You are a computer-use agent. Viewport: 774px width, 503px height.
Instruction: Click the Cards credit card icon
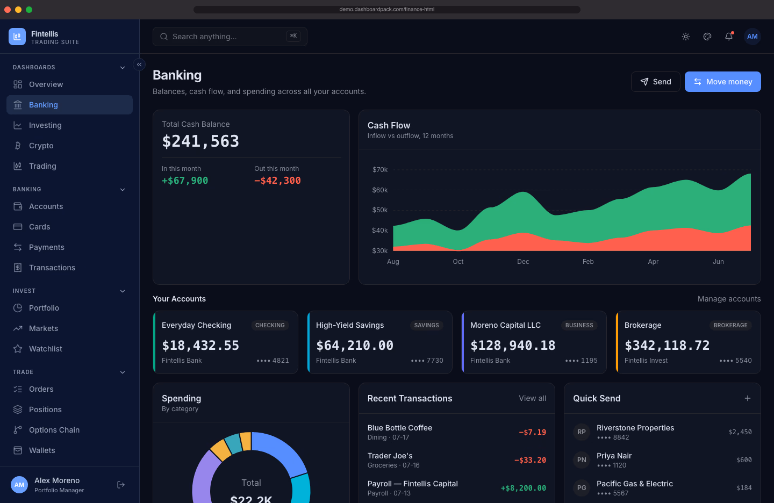coord(18,227)
